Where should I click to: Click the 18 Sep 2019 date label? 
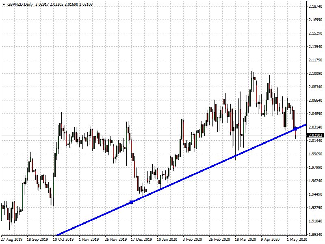pyautogui.click(x=37, y=239)
